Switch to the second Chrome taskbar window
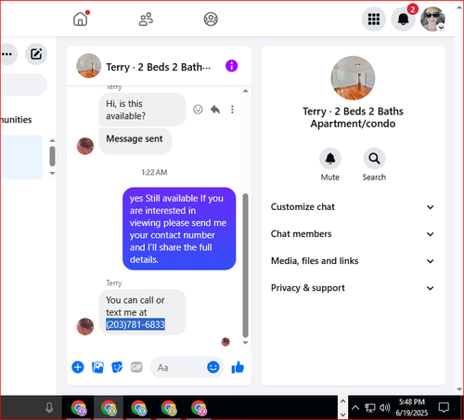 109,408
